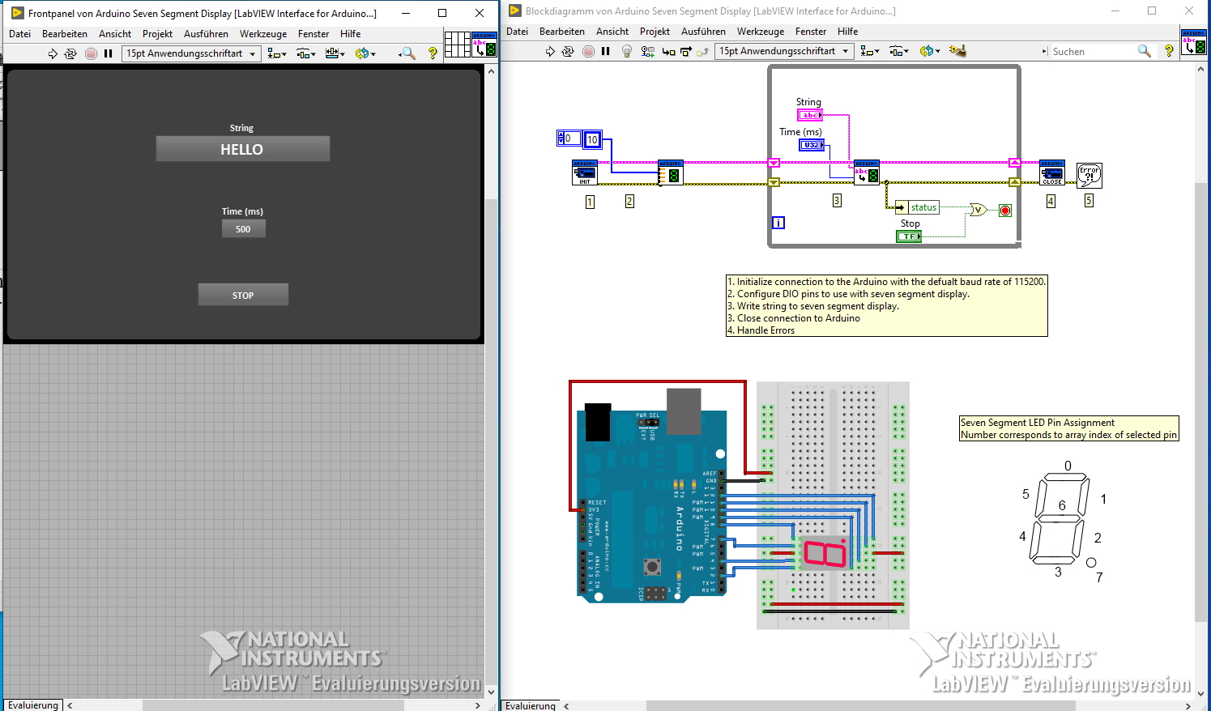1211x711 pixels.
Task: Start continuous run in the Blockdiagramm toolbar
Action: (568, 51)
